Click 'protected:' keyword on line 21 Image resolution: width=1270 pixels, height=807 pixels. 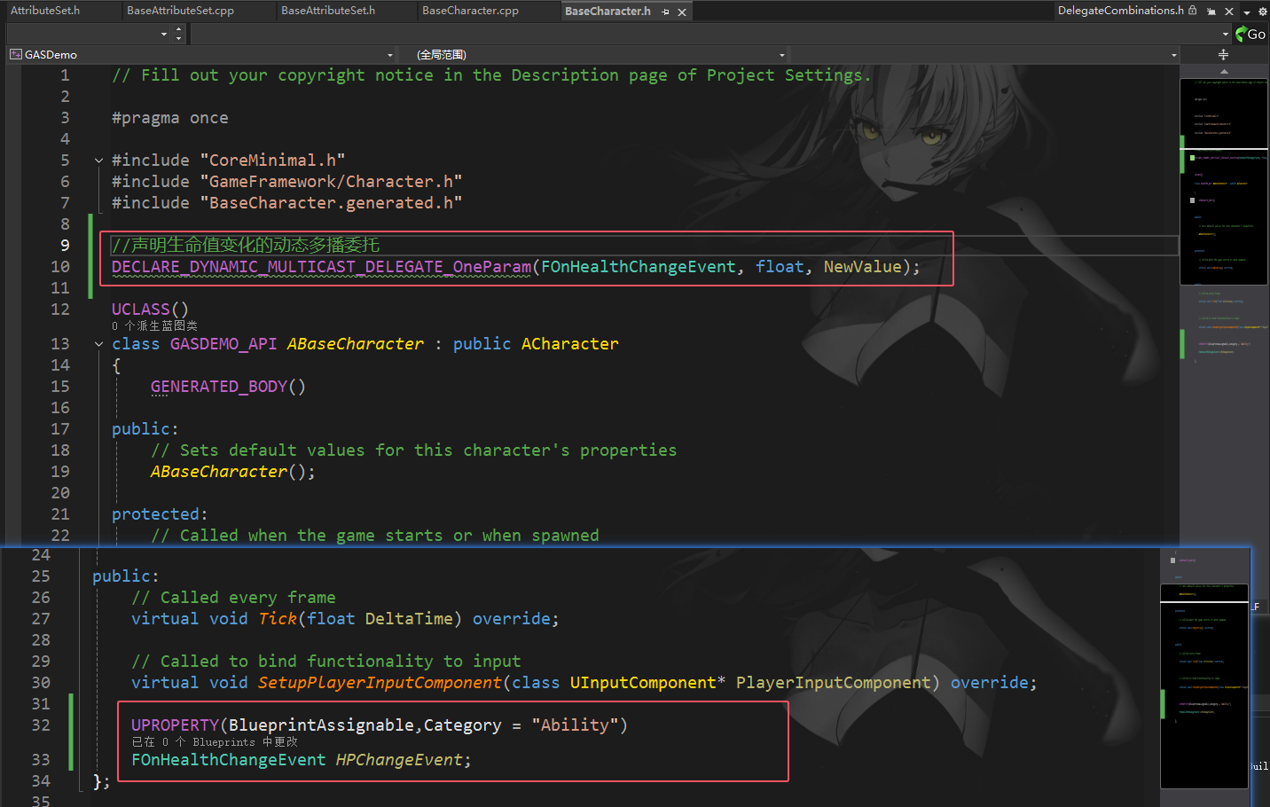pyautogui.click(x=160, y=514)
